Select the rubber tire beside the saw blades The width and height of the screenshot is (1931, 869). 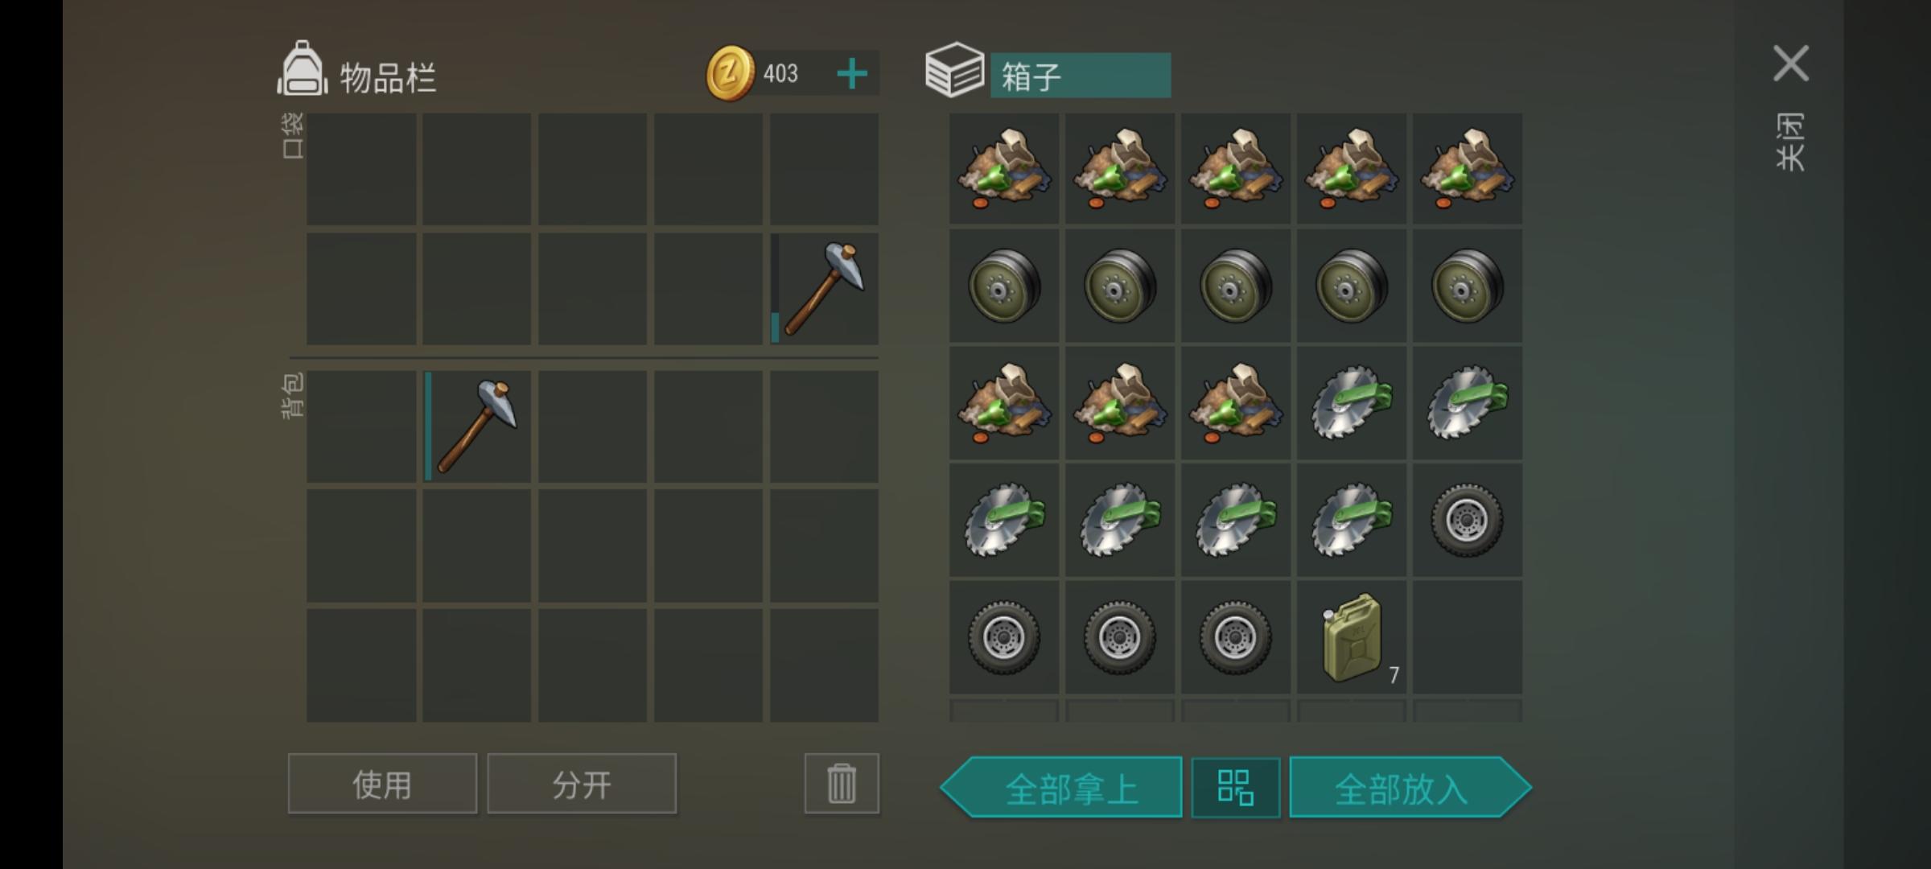click(x=1467, y=520)
